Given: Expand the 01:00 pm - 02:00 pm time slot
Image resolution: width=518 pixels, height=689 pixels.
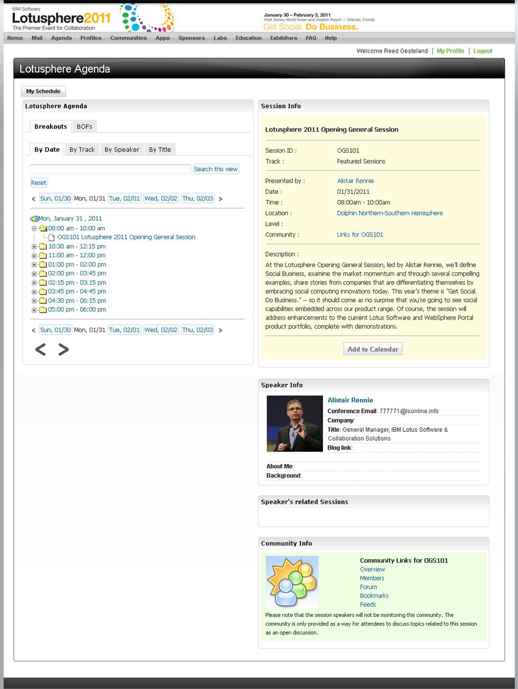Looking at the screenshot, I should pos(34,265).
